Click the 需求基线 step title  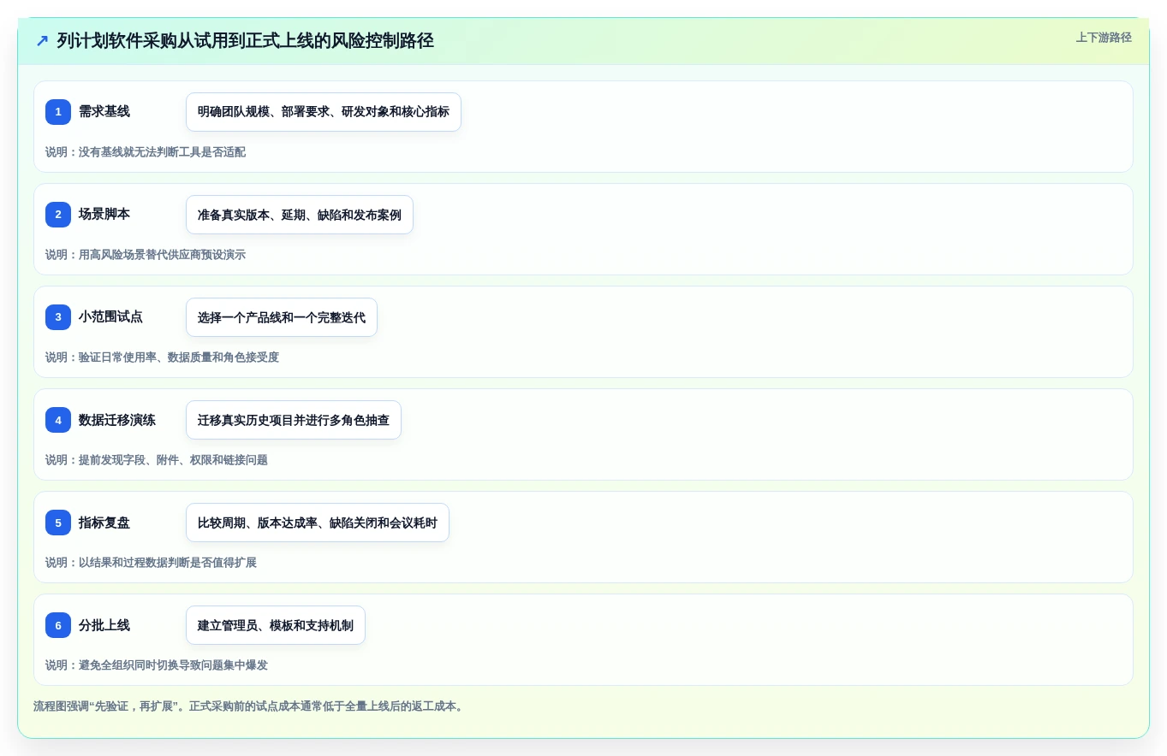[104, 112]
